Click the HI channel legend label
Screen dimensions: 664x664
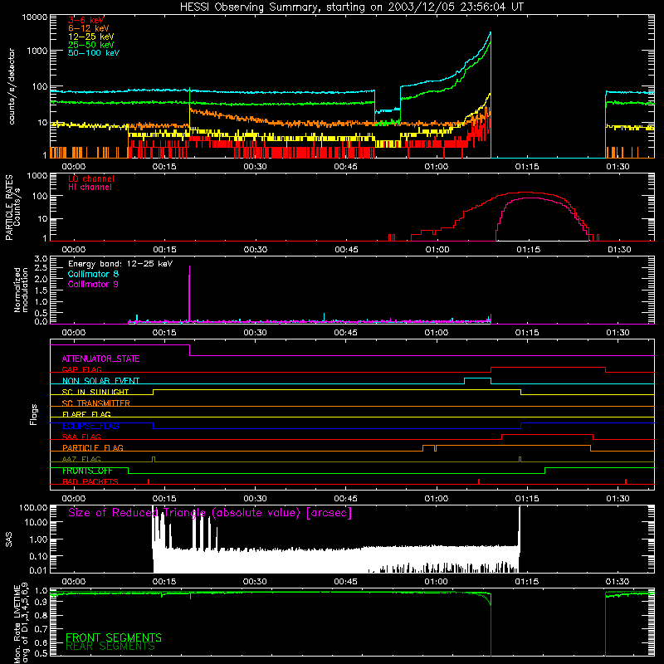[90, 188]
